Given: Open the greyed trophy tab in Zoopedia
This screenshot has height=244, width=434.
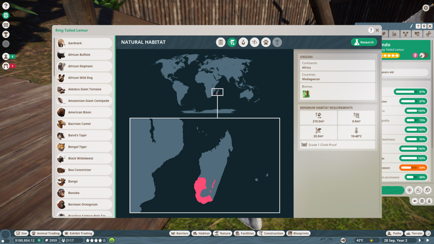Looking at the screenshot, I should pyautogui.click(x=277, y=42).
